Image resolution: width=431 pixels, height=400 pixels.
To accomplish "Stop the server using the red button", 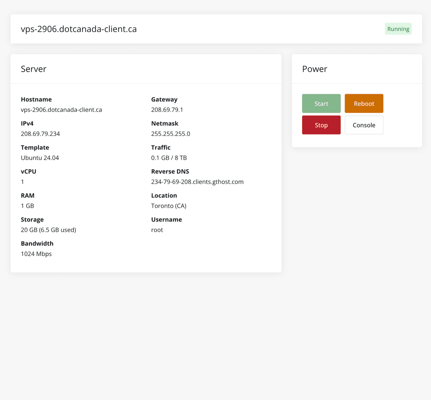I will (x=321, y=125).
